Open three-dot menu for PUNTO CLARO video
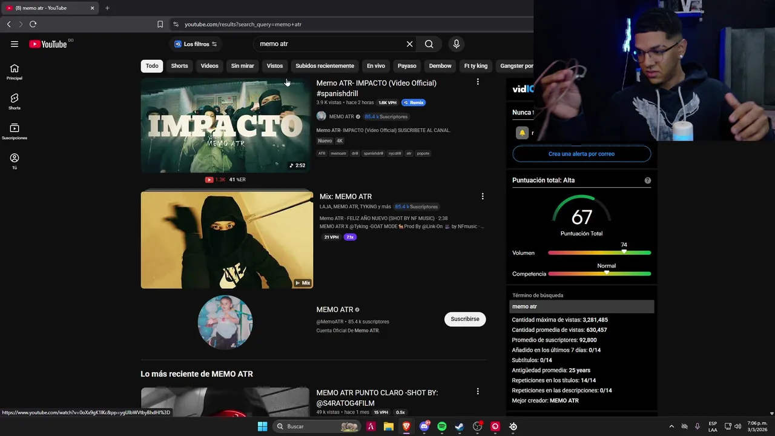Viewport: 775px width, 436px height. [477, 392]
